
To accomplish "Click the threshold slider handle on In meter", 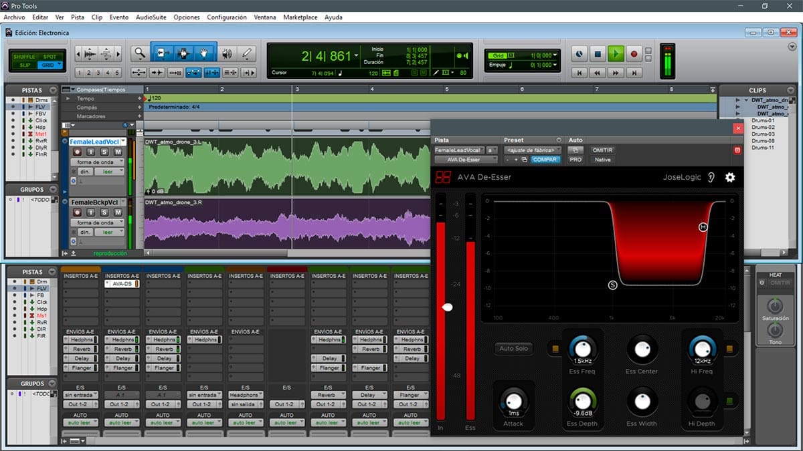I will [x=448, y=307].
